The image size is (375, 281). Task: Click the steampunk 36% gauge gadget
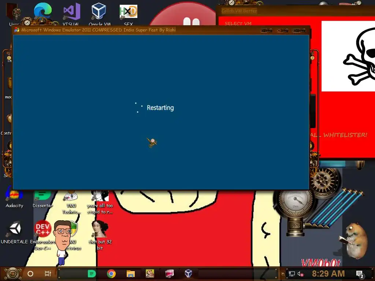[x=296, y=213]
